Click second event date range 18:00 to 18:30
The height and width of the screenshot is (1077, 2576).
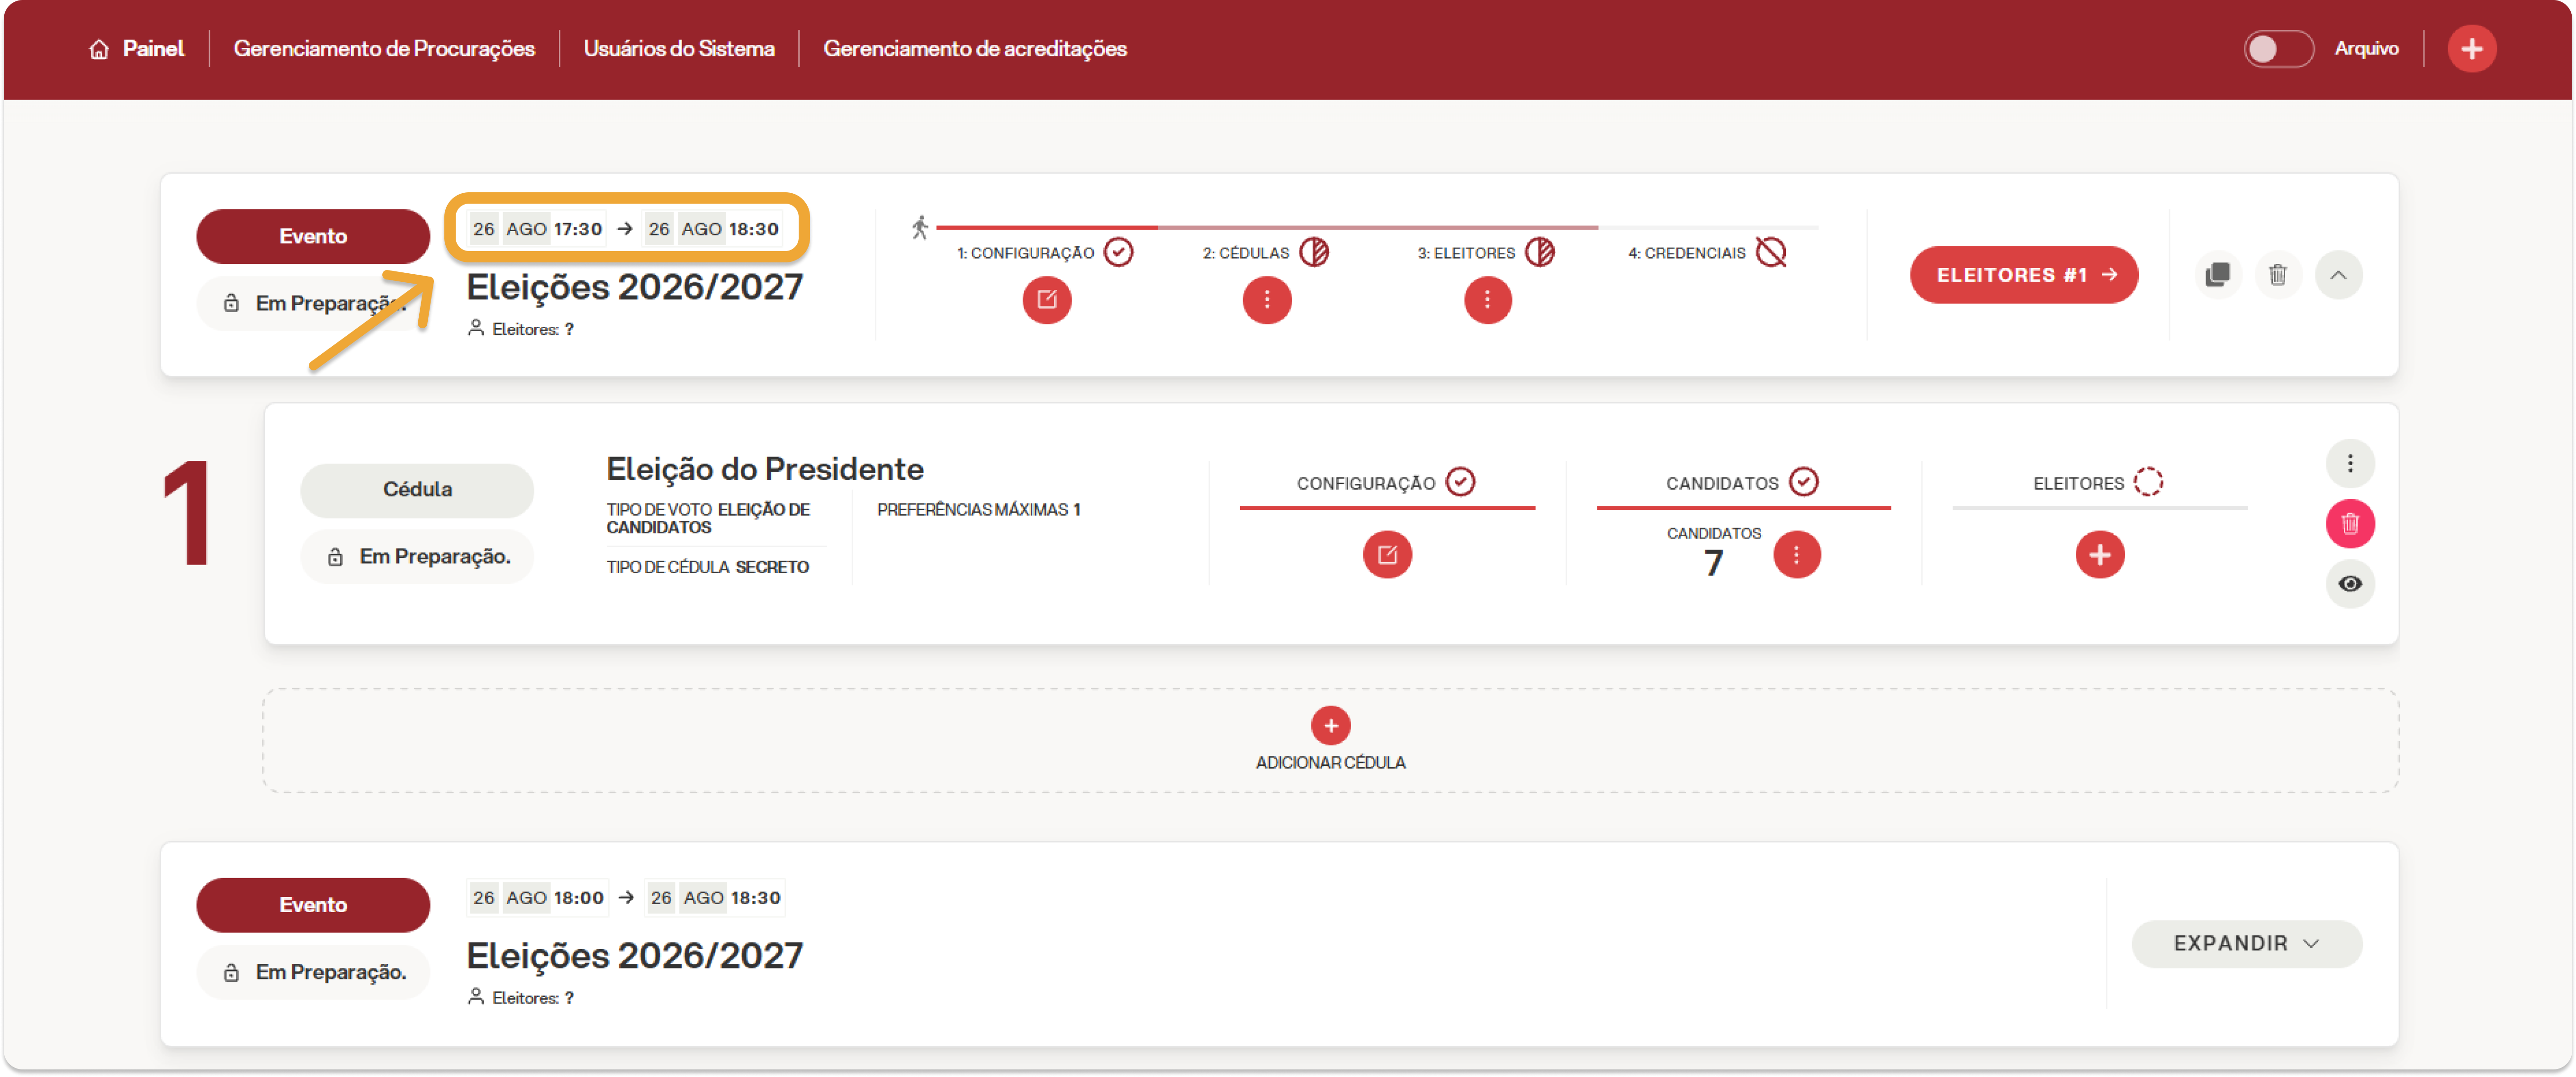[x=626, y=898]
